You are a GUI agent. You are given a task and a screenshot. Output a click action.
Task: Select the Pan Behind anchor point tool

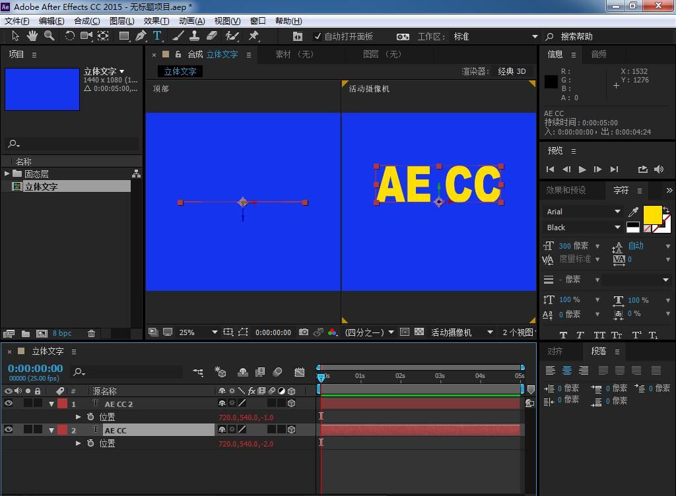click(103, 36)
